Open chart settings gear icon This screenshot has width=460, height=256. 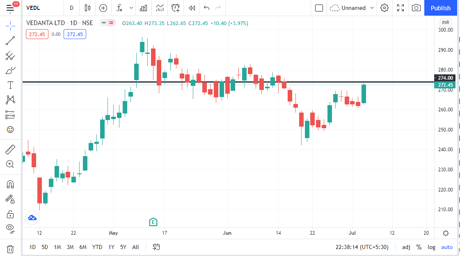[384, 8]
